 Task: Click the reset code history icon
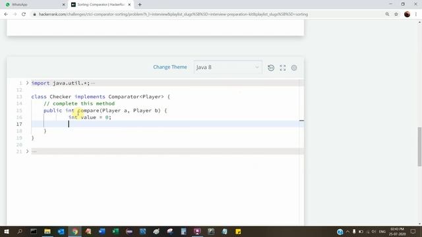click(x=271, y=68)
